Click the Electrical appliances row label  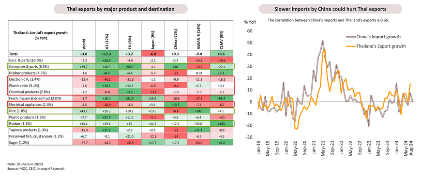(28, 104)
